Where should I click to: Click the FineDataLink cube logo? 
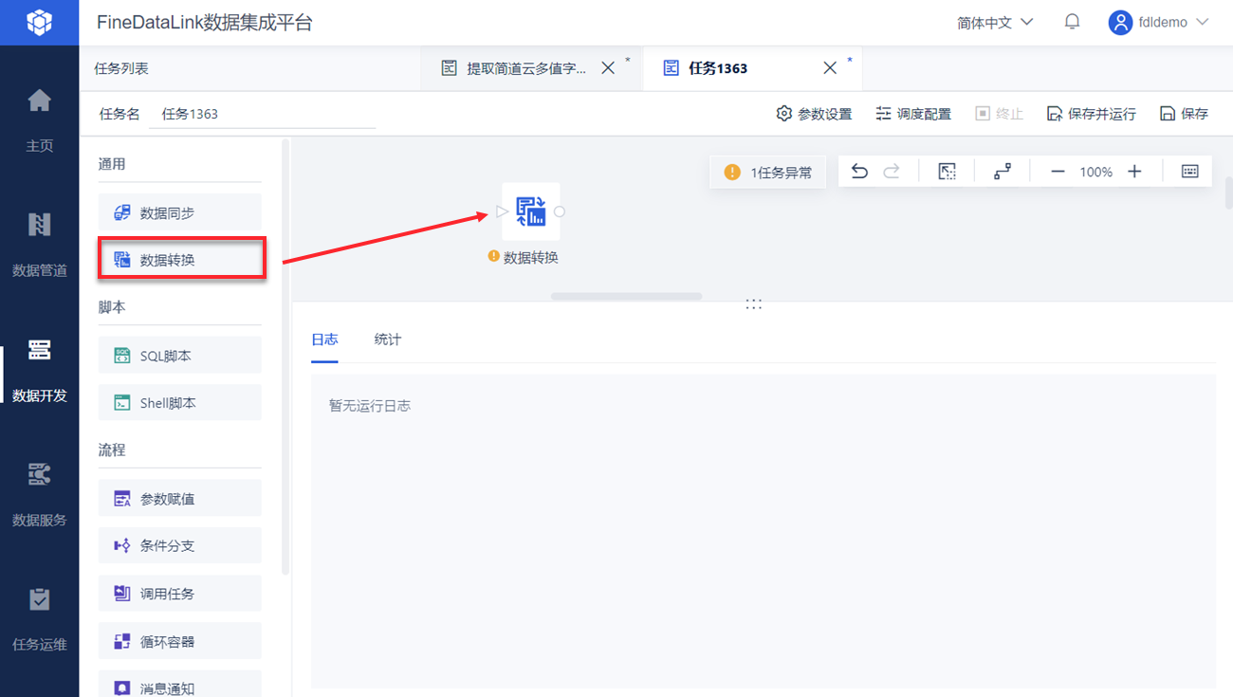[39, 22]
